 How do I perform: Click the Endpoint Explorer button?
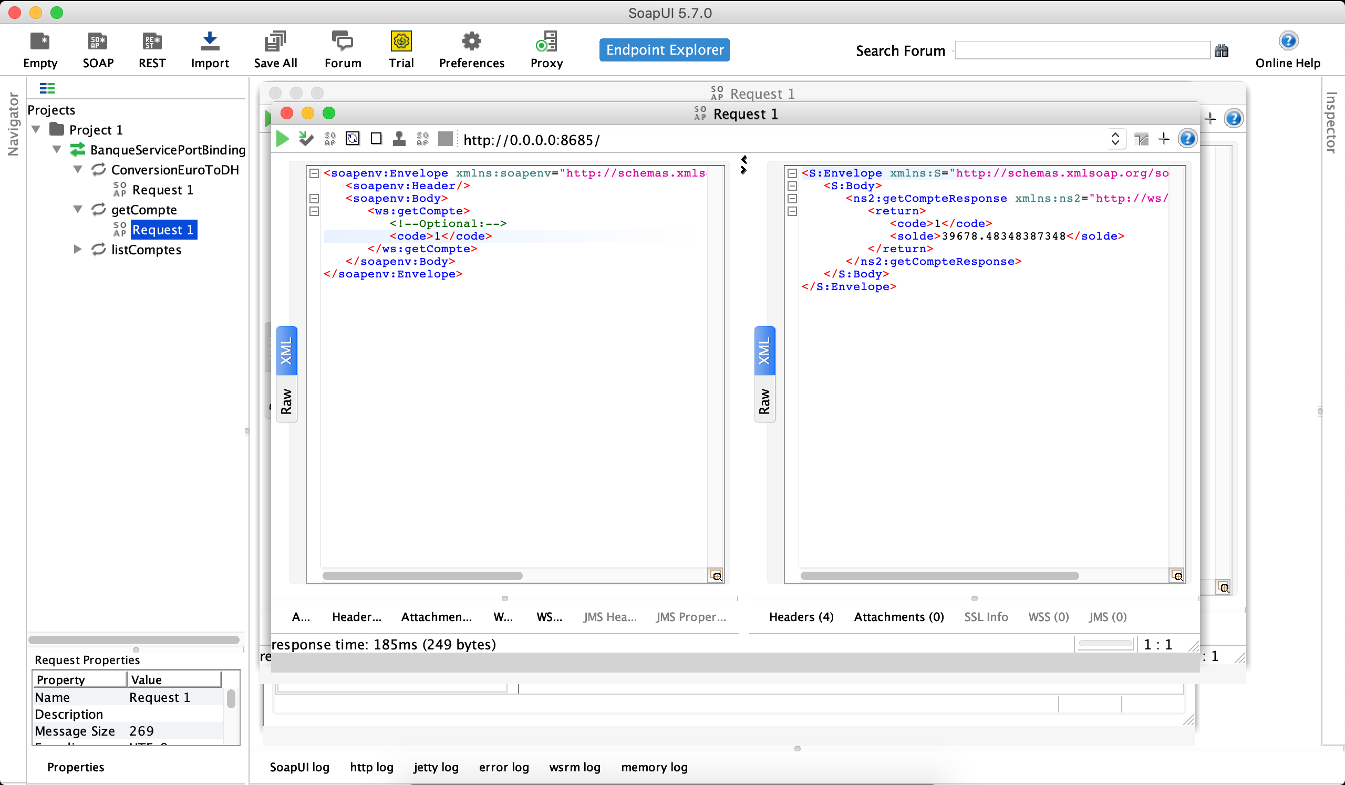[664, 49]
